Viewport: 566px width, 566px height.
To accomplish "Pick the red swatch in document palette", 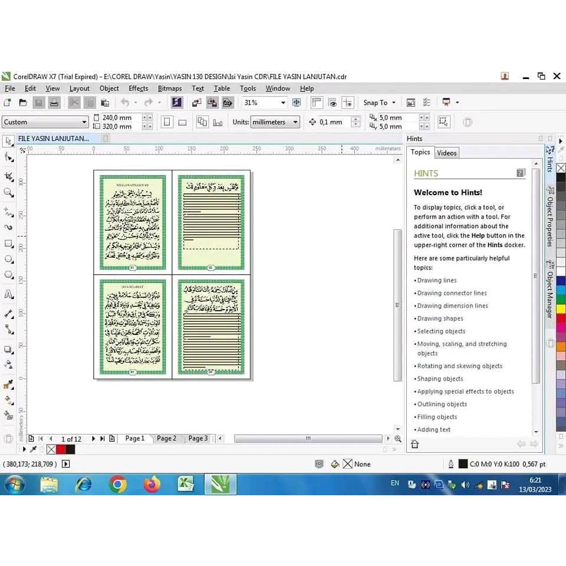I will (x=61, y=449).
